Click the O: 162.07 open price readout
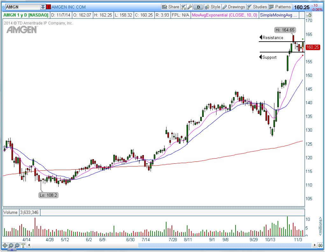The image size is (325, 252). (x=82, y=15)
